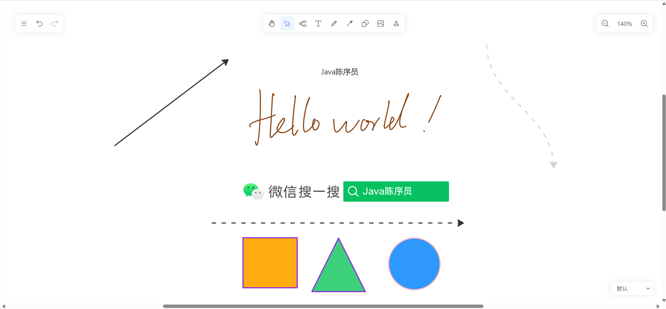Open the shapes tool
666x309 pixels.
pos(365,24)
